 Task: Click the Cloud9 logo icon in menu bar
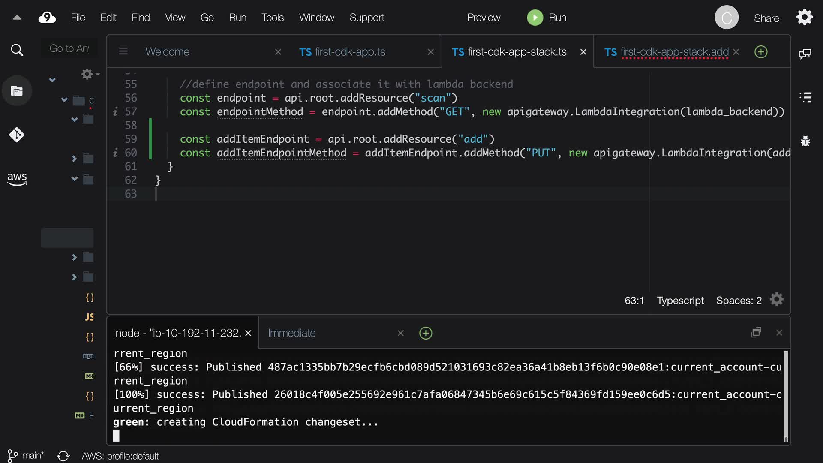pyautogui.click(x=47, y=18)
